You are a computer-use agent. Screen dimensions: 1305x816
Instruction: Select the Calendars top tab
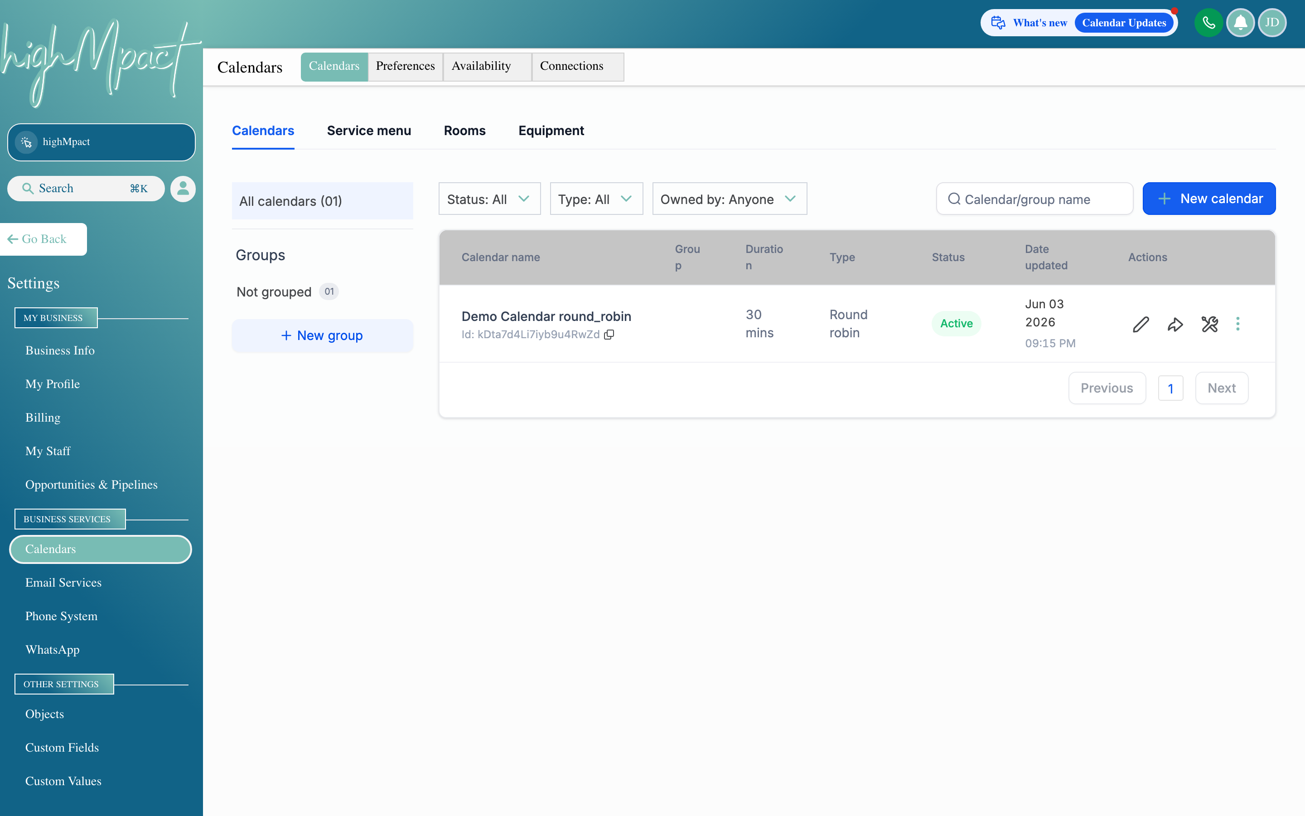pyautogui.click(x=334, y=66)
